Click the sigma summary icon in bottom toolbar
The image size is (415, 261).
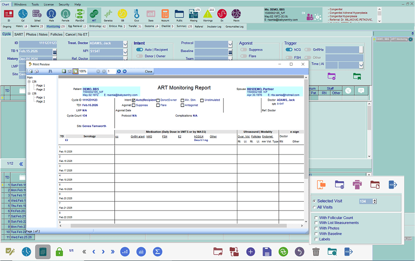(x=157, y=251)
